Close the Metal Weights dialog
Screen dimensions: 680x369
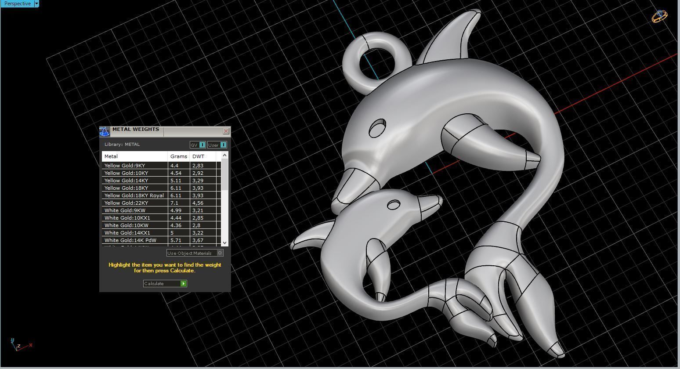tap(226, 131)
